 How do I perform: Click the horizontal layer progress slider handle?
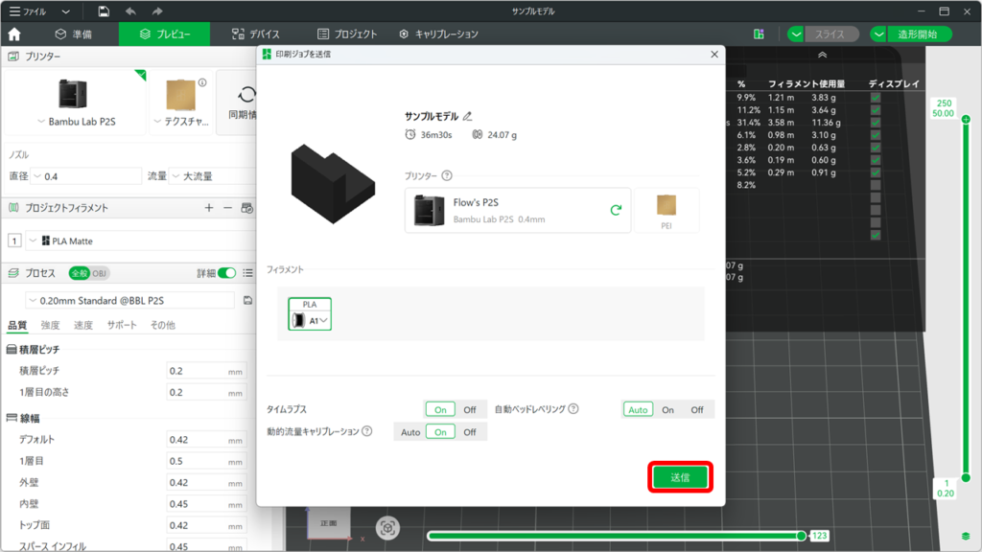point(801,536)
